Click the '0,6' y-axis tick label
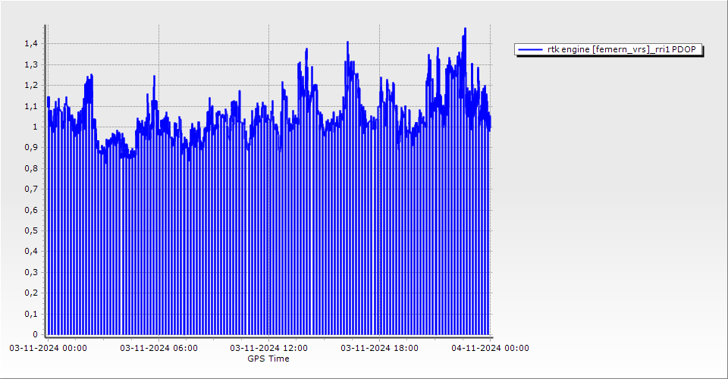 (30, 210)
